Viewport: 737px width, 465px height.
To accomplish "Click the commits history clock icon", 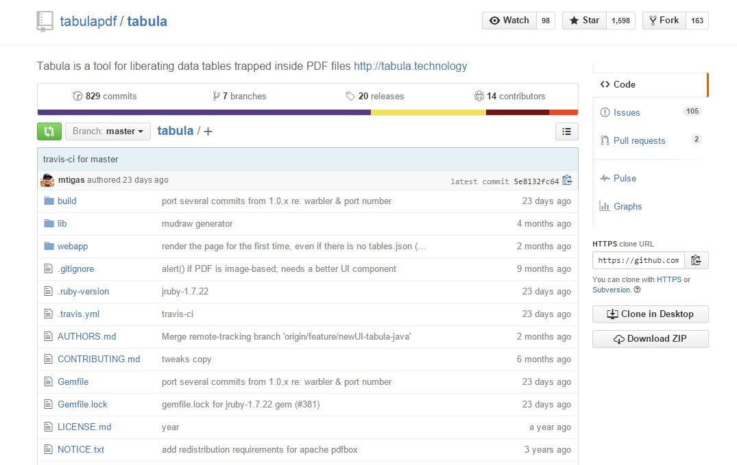I will click(77, 97).
